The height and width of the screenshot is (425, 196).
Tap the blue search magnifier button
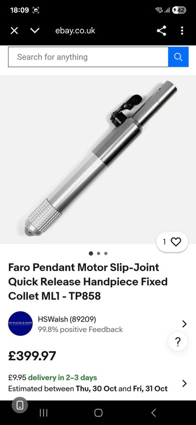click(178, 57)
